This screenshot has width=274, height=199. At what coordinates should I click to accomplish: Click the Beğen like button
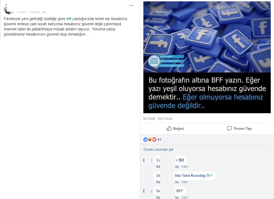pos(175,128)
